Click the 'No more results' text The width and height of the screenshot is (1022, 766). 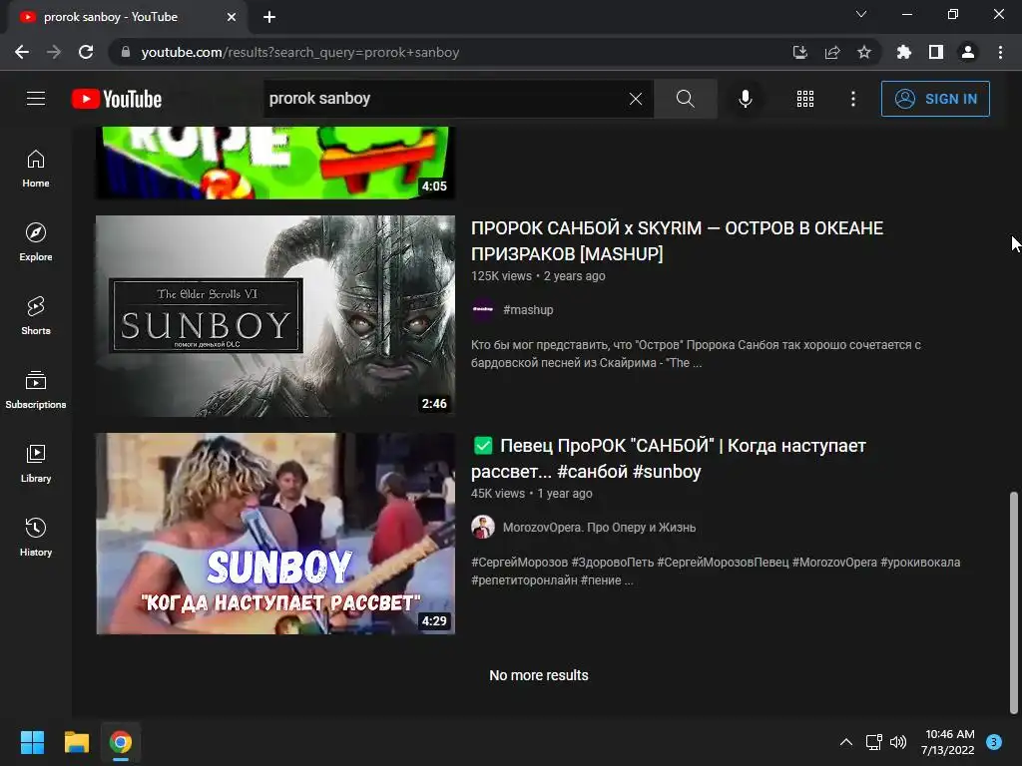(538, 675)
